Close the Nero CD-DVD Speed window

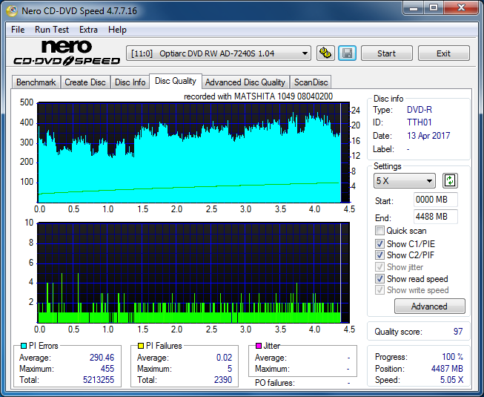tap(462, 8)
